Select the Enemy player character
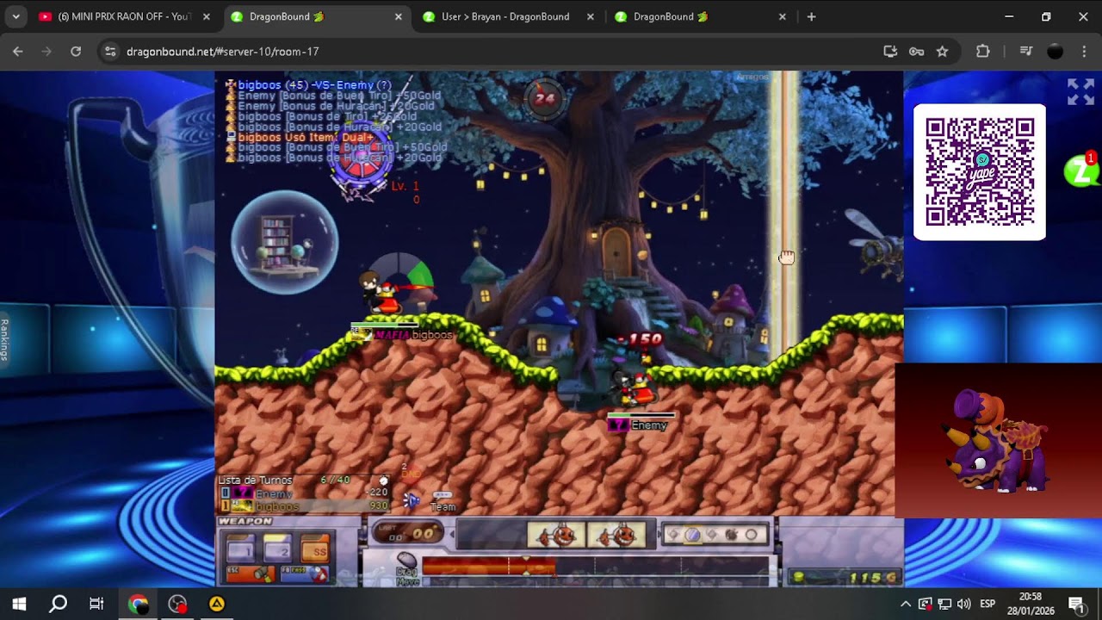The width and height of the screenshot is (1102, 620). coord(635,388)
